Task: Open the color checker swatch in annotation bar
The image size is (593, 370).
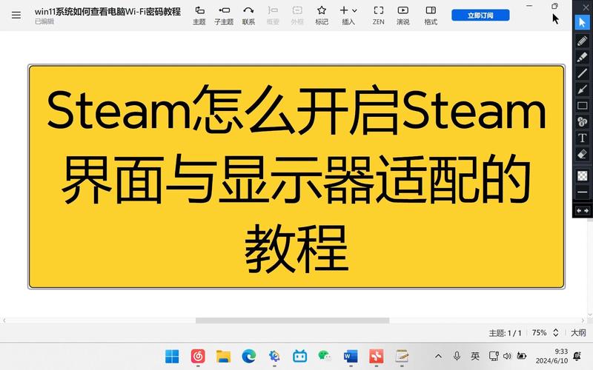Action: [x=583, y=175]
